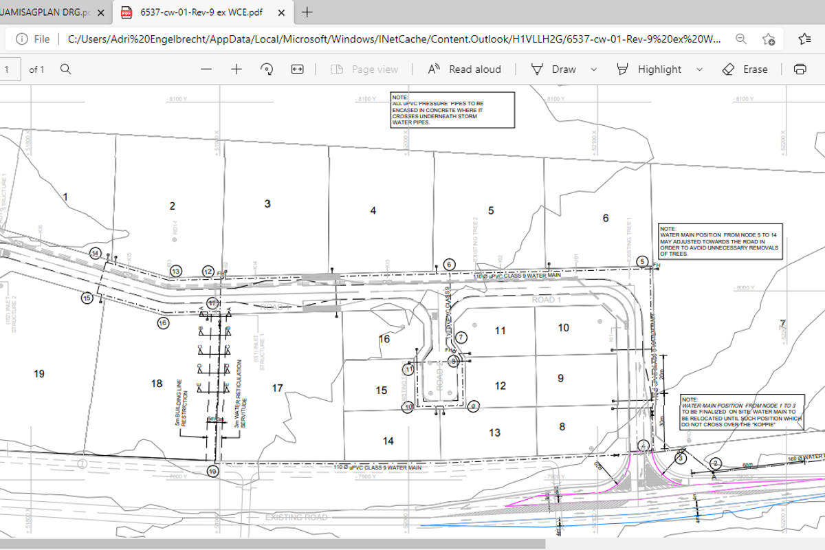Click the page number input field

[9, 69]
